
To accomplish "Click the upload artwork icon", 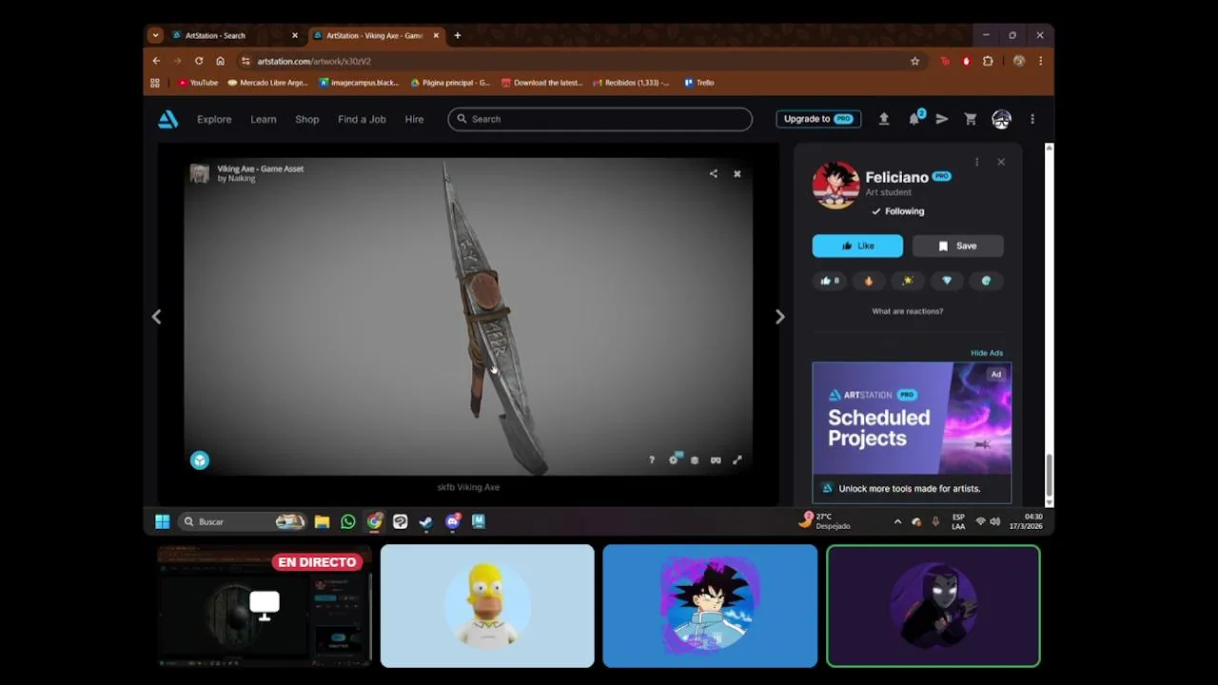I will pyautogui.click(x=884, y=119).
